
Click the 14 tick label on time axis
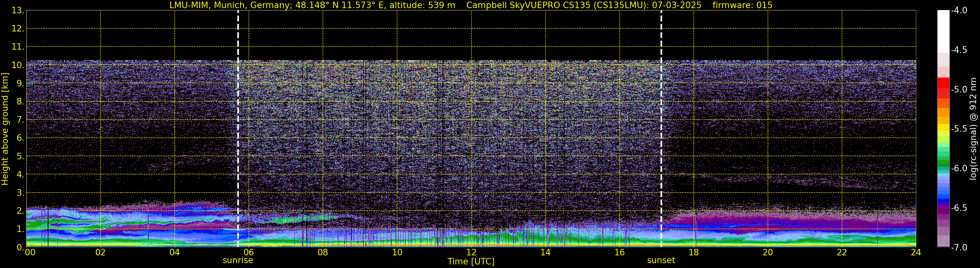click(545, 252)
